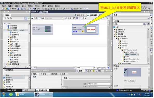Click the KUKA logo device in network view
This screenshot has height=98, width=154.
pyautogui.click(x=91, y=29)
